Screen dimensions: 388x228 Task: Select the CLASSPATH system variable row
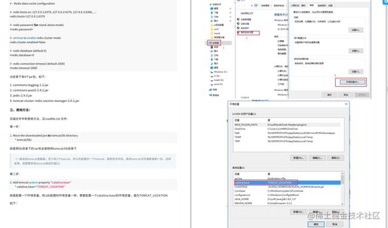tap(287, 187)
